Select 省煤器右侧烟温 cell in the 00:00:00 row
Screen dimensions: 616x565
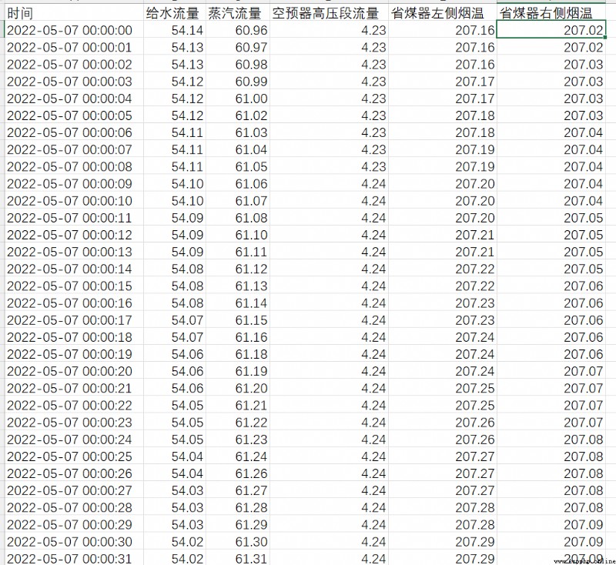pyautogui.click(x=551, y=30)
